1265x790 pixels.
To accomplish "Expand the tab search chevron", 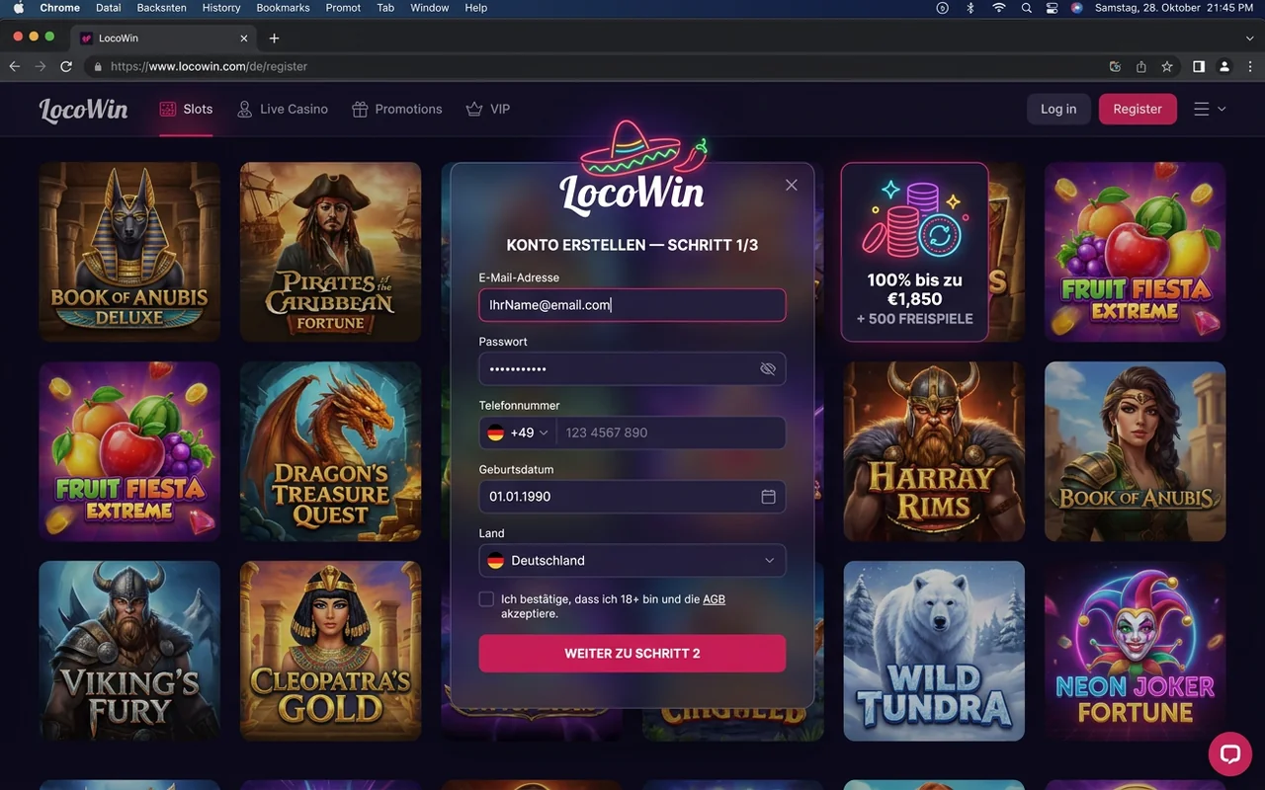I will 1249,38.
